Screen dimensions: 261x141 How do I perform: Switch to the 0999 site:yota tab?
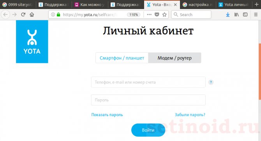[18, 5]
